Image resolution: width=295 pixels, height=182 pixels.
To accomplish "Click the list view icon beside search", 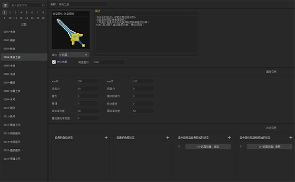I will click(5, 5).
